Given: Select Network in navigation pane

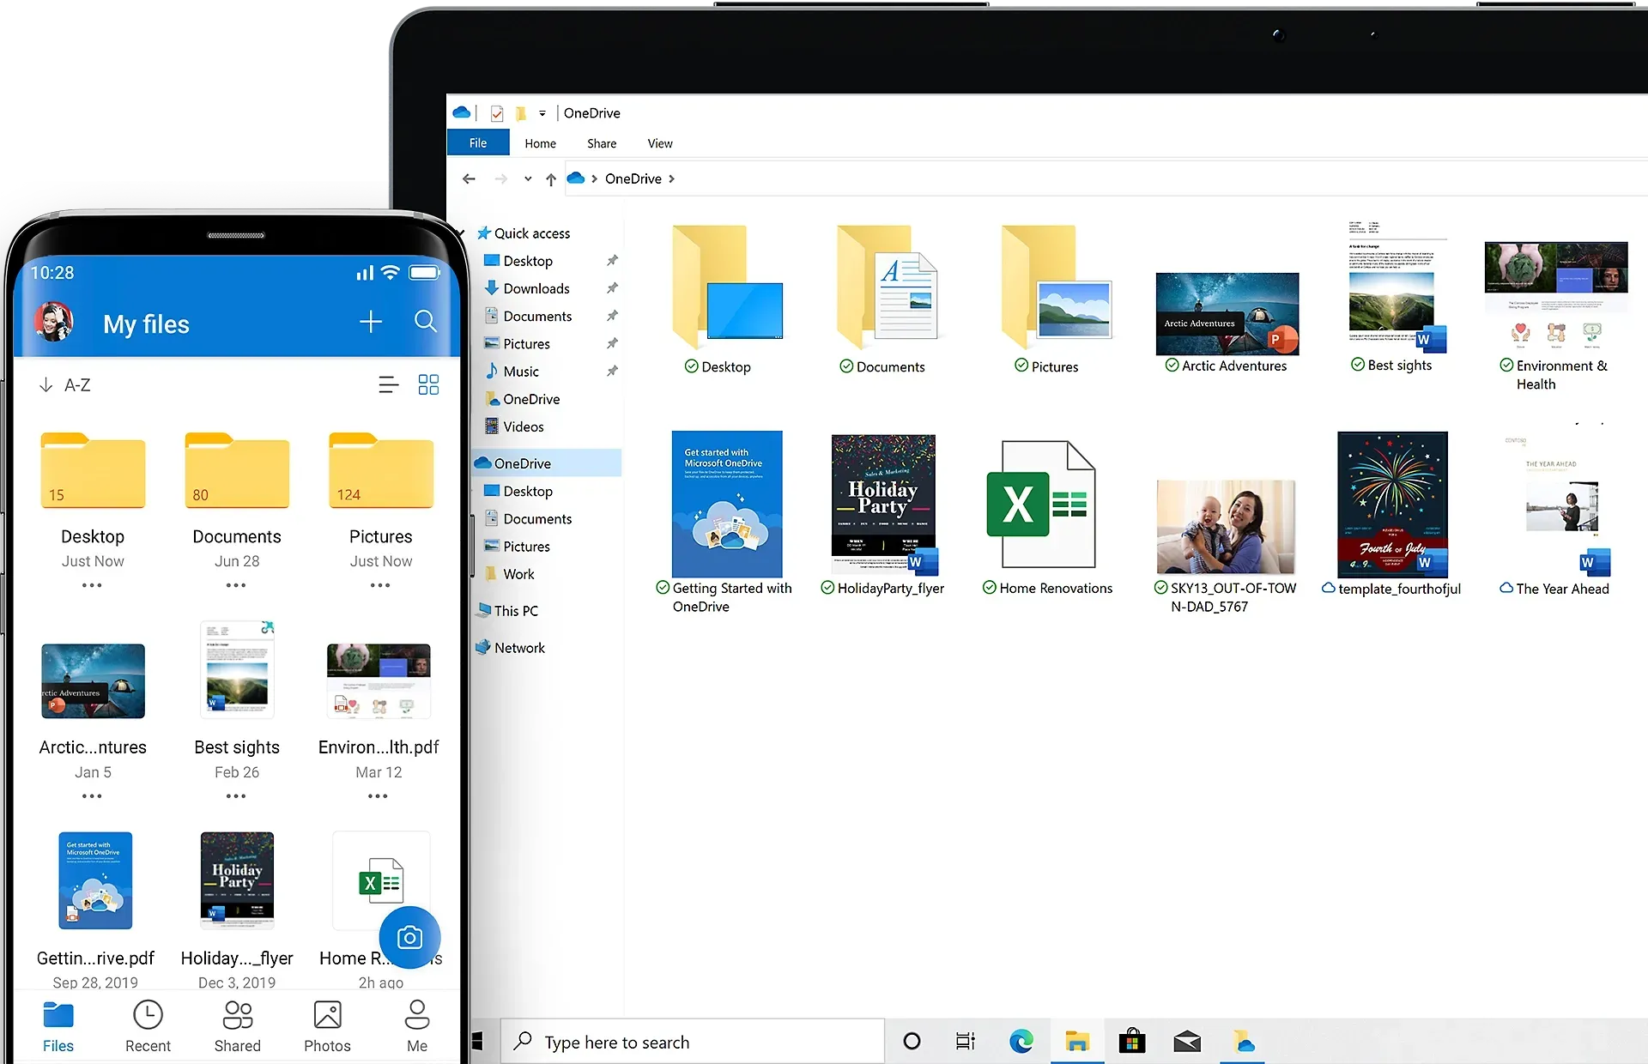Looking at the screenshot, I should click(x=510, y=648).
